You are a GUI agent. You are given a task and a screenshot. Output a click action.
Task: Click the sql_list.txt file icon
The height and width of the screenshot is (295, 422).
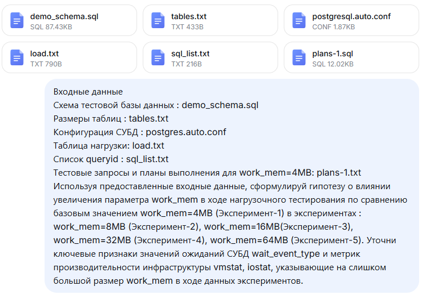(x=158, y=57)
